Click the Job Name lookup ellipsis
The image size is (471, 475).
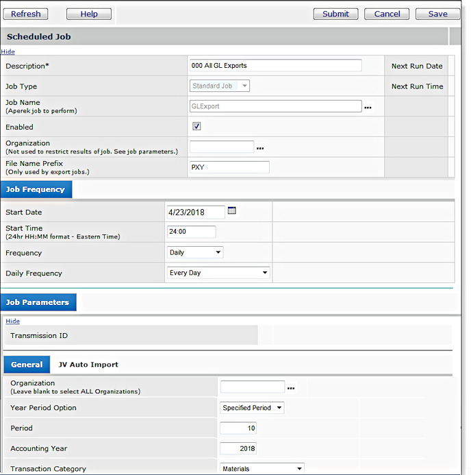[368, 108]
